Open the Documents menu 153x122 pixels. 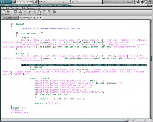click(x=31, y=8)
